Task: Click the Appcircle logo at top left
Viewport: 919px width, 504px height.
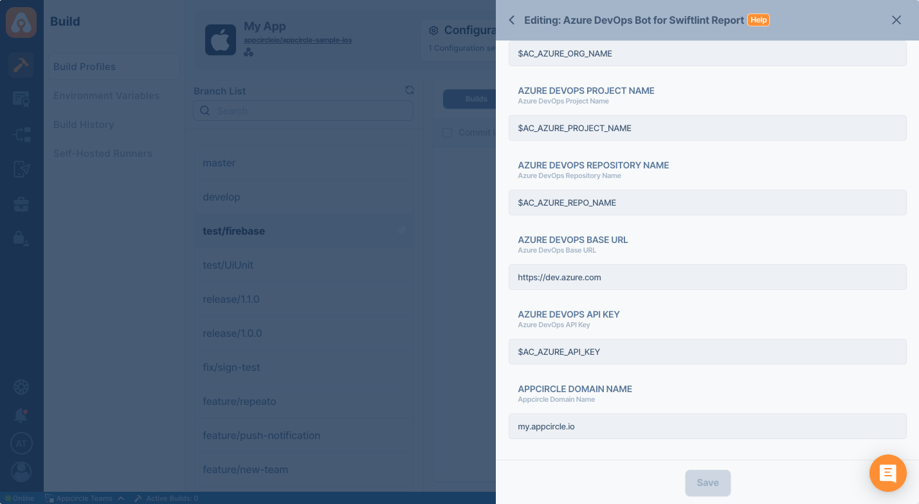Action: (21, 22)
